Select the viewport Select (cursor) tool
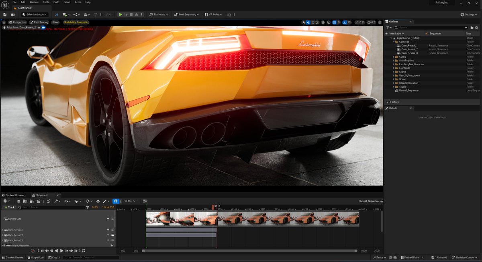482x262 pixels. 304,22
